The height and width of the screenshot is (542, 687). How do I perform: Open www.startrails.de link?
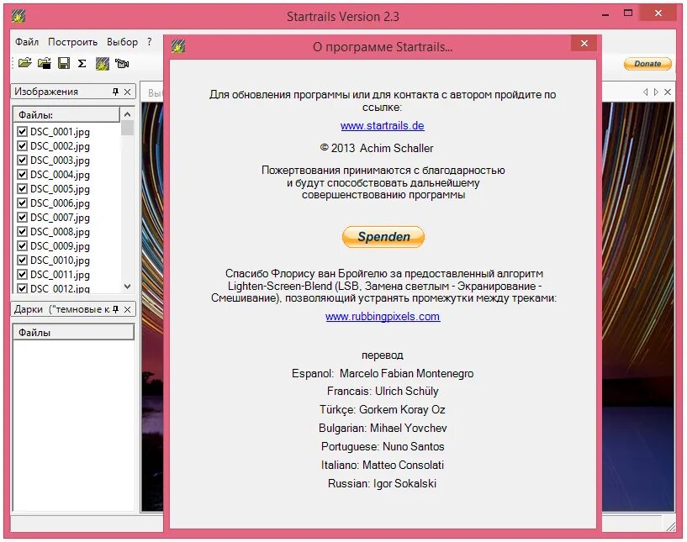pos(382,126)
